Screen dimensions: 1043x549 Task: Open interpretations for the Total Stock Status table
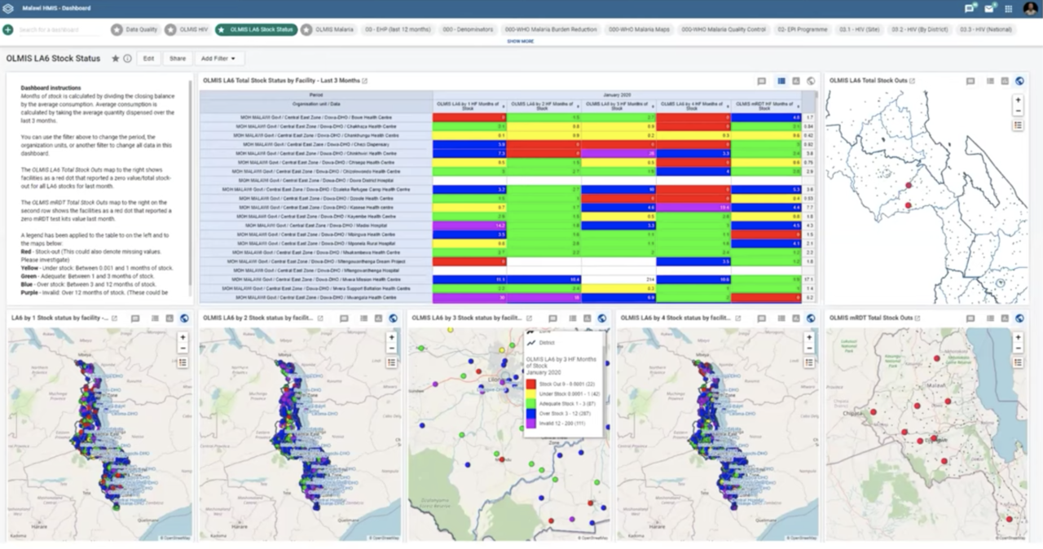(x=760, y=80)
